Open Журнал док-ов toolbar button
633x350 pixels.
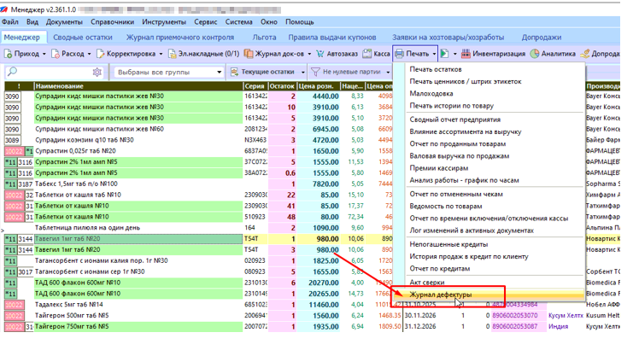click(274, 54)
